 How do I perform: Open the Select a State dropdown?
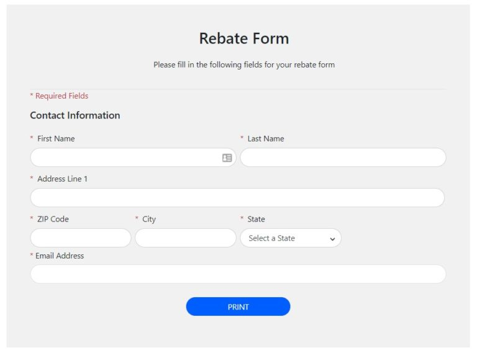pos(291,238)
